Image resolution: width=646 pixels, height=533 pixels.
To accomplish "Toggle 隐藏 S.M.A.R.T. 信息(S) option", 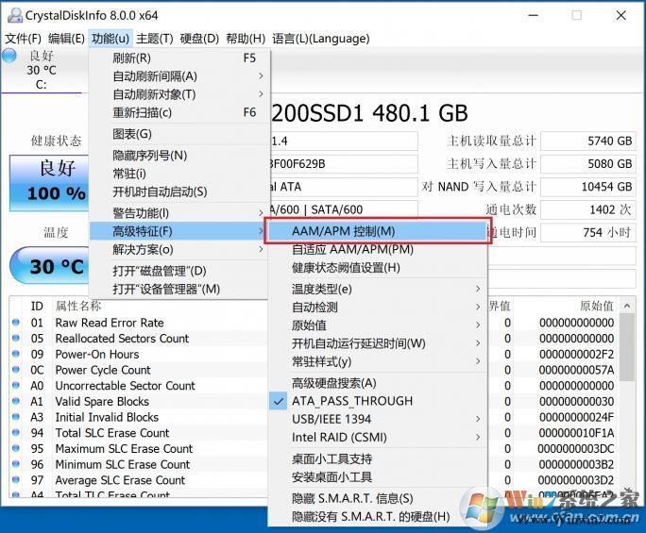I will point(378,498).
